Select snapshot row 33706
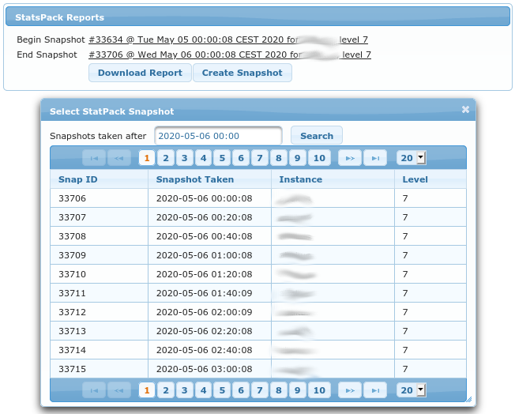515x414 pixels. pyautogui.click(x=258, y=198)
